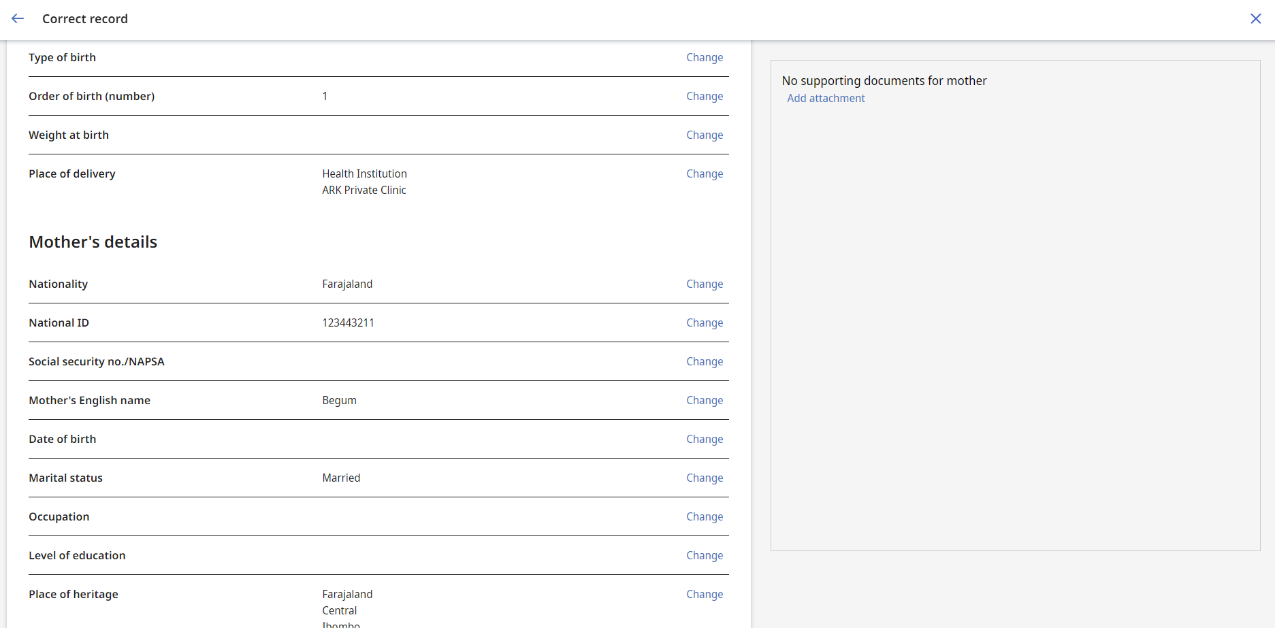Viewport: 1275px width, 628px height.
Task: Change the Mother's English name
Action: point(704,400)
